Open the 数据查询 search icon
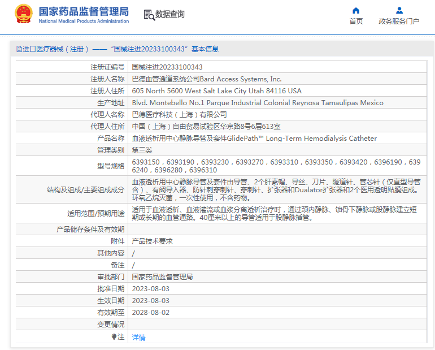Screen dimensions: 435x350 click(x=149, y=15)
